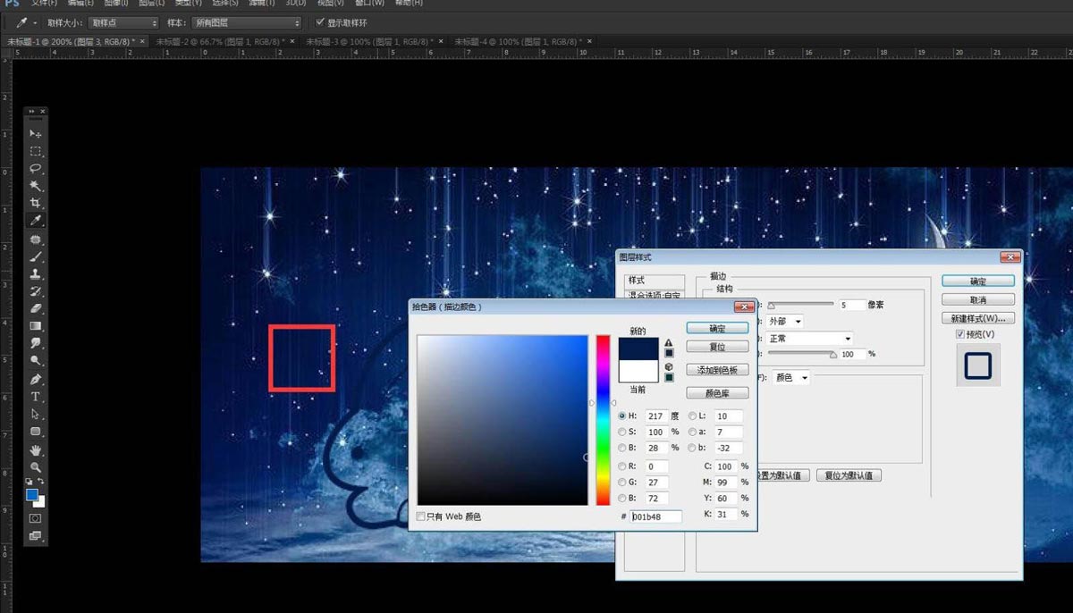
Task: Select the Crop tool
Action: pyautogui.click(x=36, y=203)
